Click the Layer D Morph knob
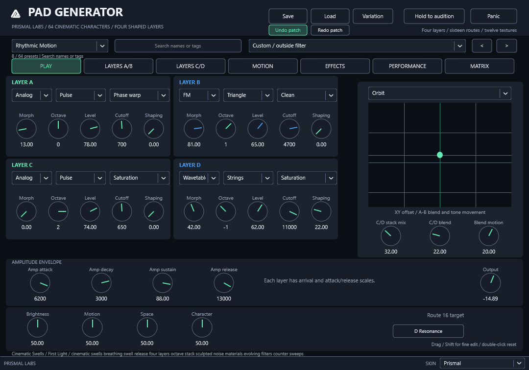 (x=194, y=211)
